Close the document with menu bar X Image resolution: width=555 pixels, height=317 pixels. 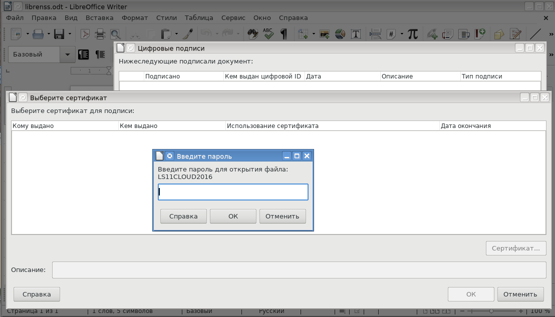point(546,17)
